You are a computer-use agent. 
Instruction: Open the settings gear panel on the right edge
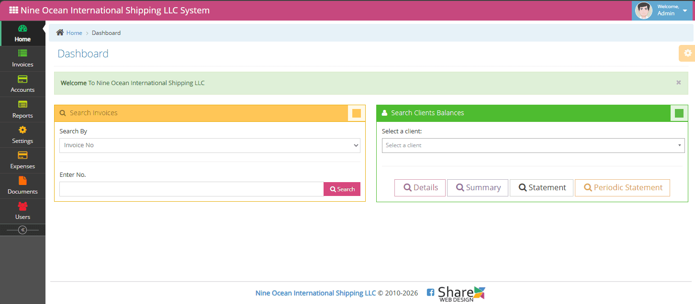687,53
